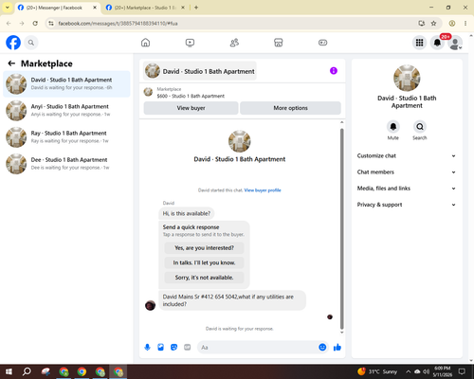The height and width of the screenshot is (379, 474).
Task: Expand Media, files and links section
Action: point(407,189)
